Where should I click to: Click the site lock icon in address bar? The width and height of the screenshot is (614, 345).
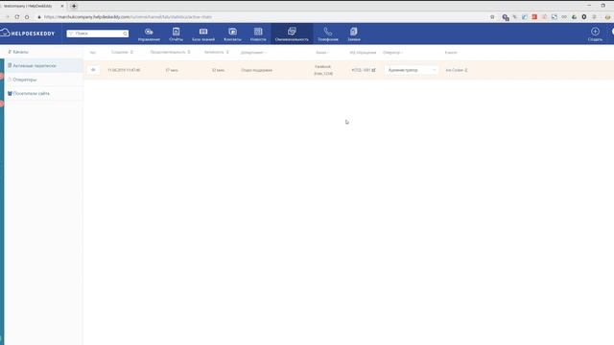click(x=39, y=17)
